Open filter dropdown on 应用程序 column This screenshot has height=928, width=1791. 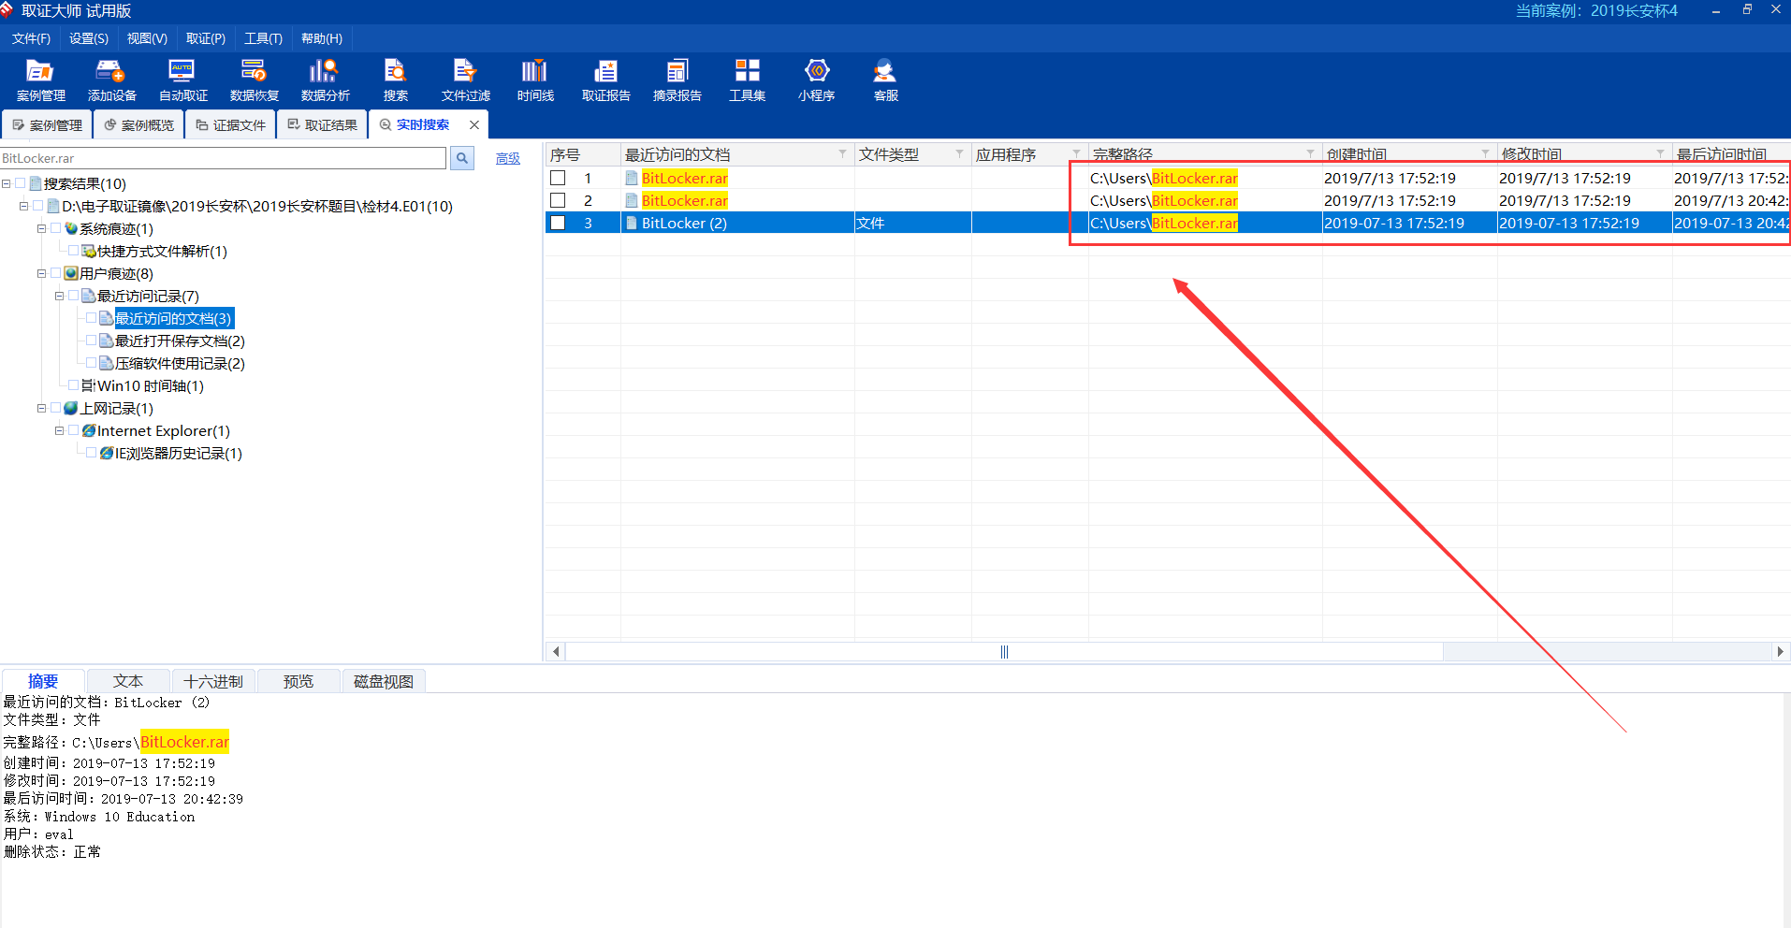(x=1076, y=153)
